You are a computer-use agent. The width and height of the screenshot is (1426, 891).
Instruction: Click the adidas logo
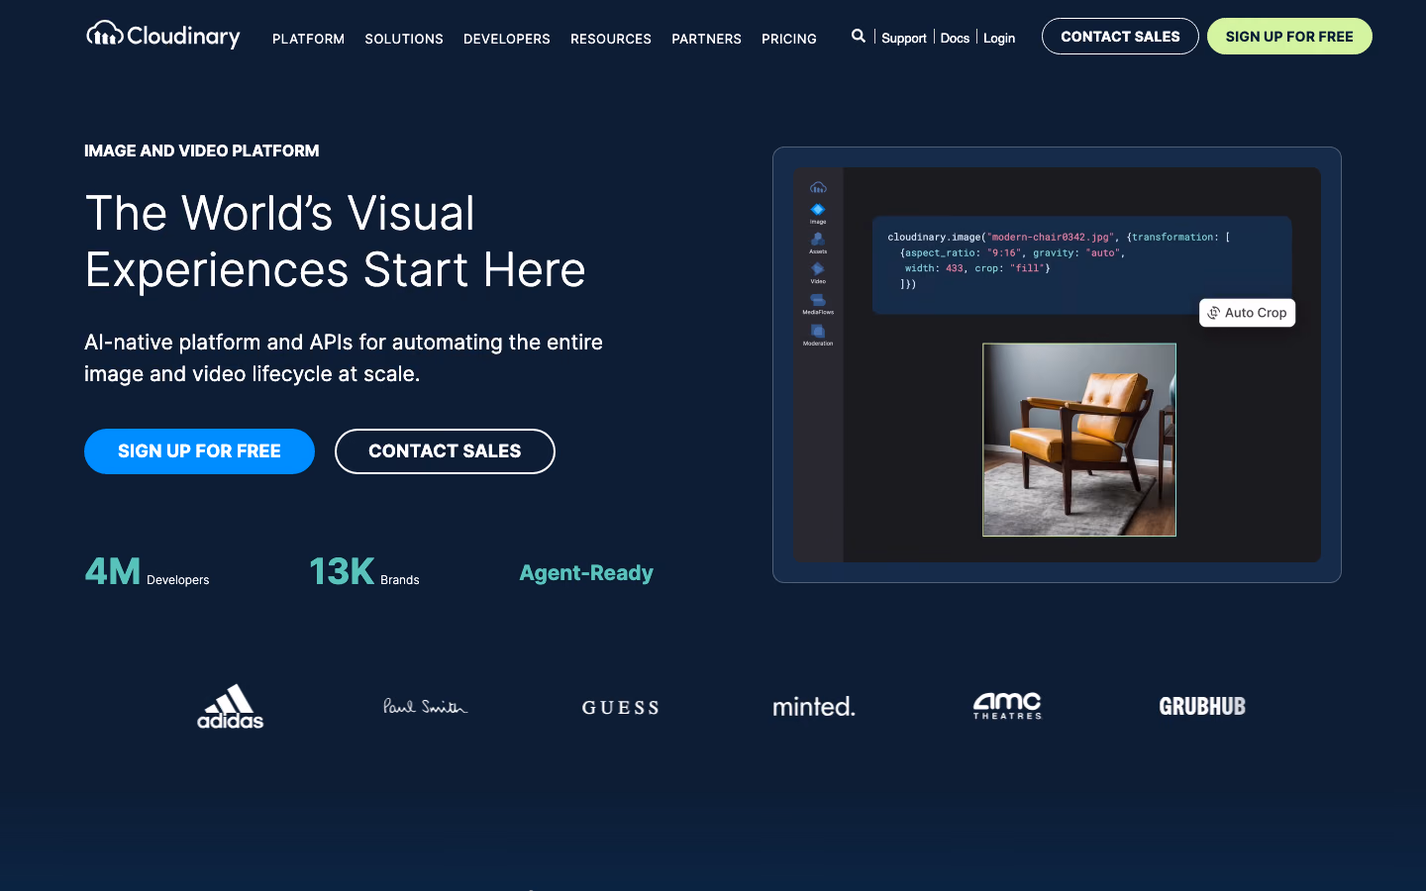(x=230, y=707)
